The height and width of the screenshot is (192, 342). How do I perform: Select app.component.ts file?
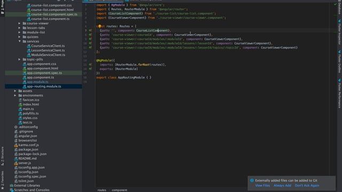(x=41, y=77)
